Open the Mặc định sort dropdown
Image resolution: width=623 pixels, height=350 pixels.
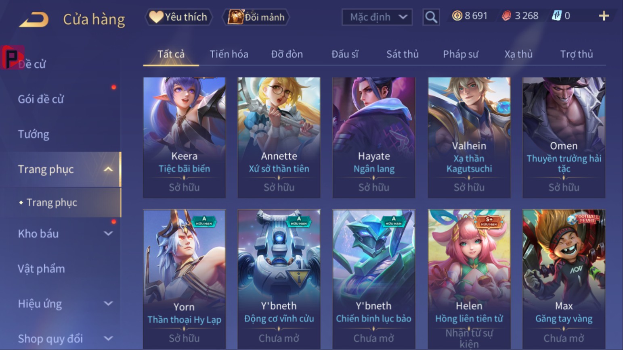pyautogui.click(x=377, y=17)
